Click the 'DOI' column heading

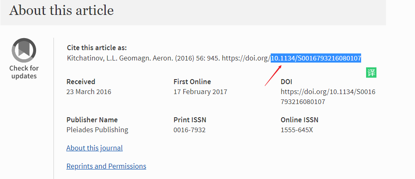286,82
